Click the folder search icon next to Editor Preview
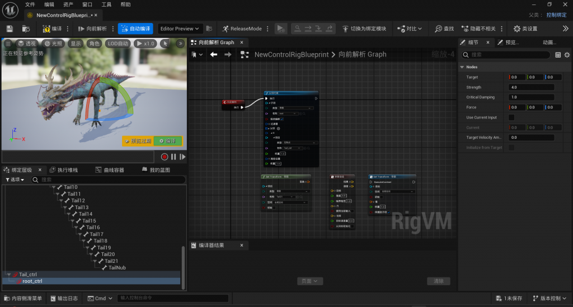573x307 pixels. [x=209, y=29]
